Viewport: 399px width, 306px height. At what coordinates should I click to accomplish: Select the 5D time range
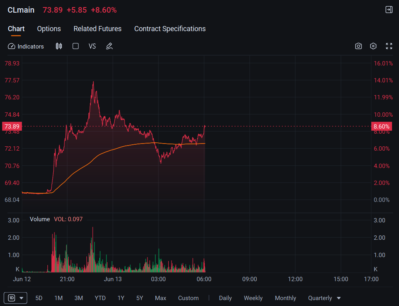(39, 298)
